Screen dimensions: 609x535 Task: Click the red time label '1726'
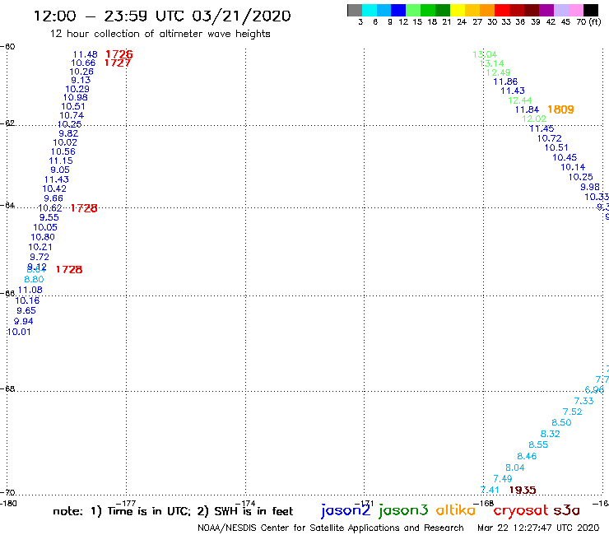click(x=119, y=54)
